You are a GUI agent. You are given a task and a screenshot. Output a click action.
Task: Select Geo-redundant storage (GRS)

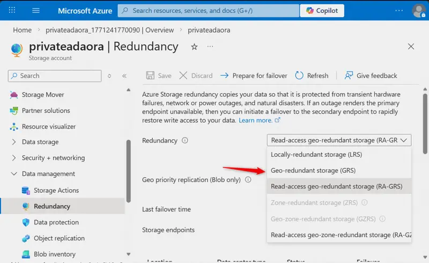click(x=339, y=170)
